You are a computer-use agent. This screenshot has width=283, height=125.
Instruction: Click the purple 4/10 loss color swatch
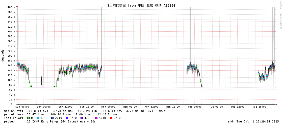(x=82, y=118)
